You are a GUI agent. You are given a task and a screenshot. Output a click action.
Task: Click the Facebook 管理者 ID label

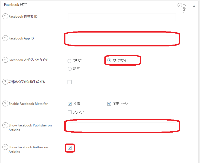[23, 17]
